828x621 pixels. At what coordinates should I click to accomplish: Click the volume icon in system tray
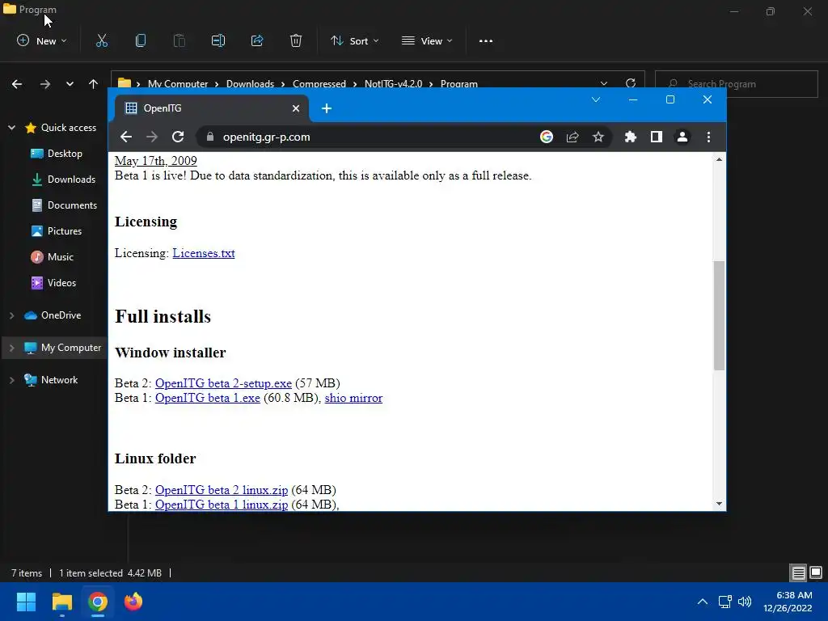[745, 602]
